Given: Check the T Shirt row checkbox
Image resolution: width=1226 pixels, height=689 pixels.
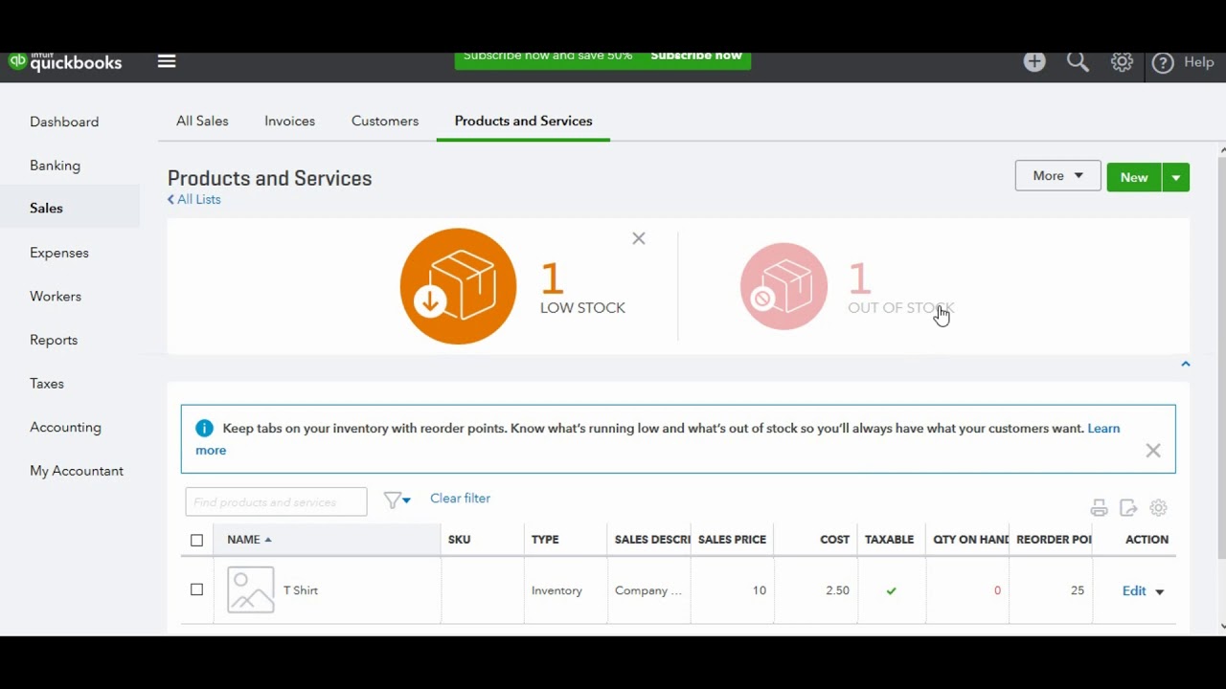Looking at the screenshot, I should click(196, 589).
